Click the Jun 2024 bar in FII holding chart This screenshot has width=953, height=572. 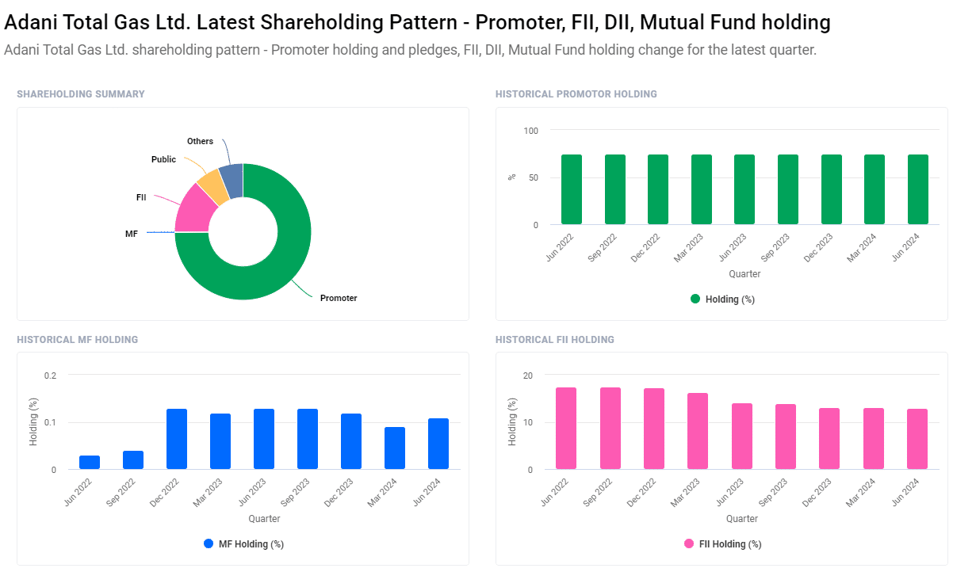pyautogui.click(x=917, y=439)
